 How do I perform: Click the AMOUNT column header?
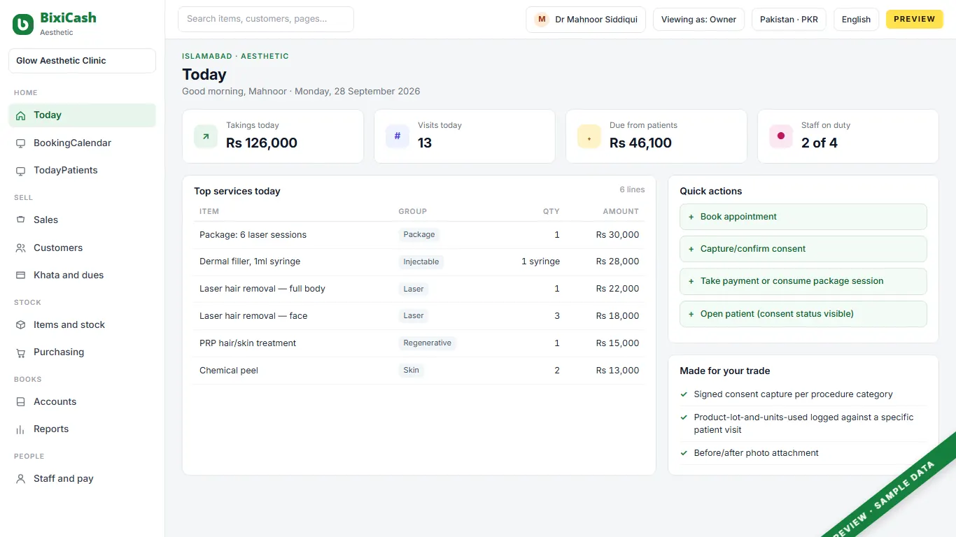click(x=621, y=211)
